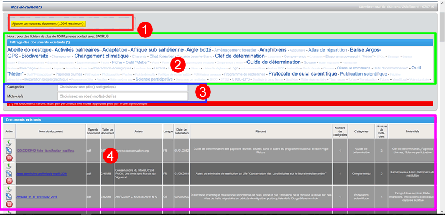
Task: Delete the Actes séminaire larolimicole document
Action: coord(9,181)
